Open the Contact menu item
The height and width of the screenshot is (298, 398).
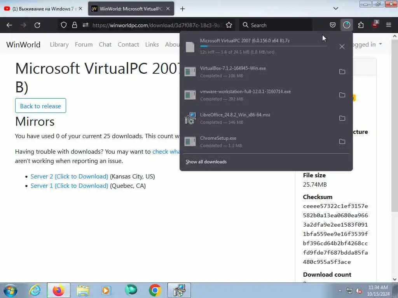[x=128, y=44]
